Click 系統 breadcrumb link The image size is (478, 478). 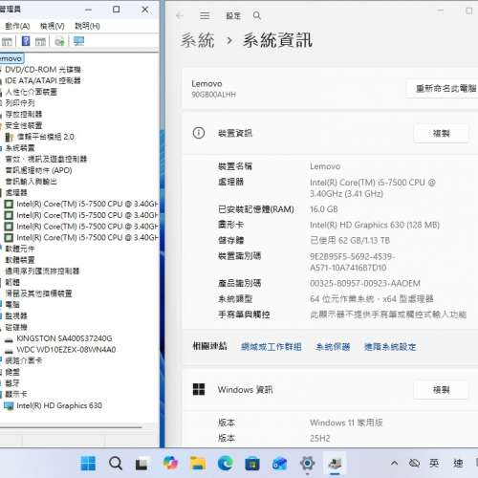pyautogui.click(x=197, y=41)
